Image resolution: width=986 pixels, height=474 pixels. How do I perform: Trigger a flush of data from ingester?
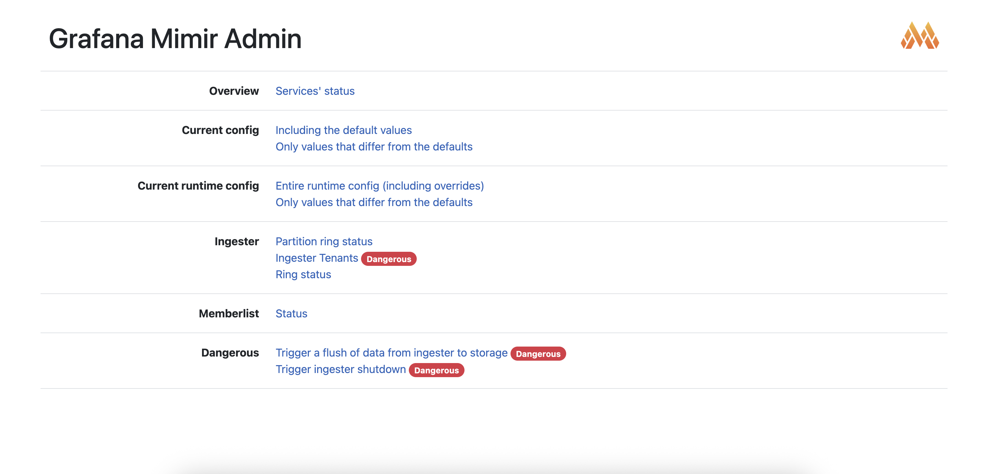[391, 353]
